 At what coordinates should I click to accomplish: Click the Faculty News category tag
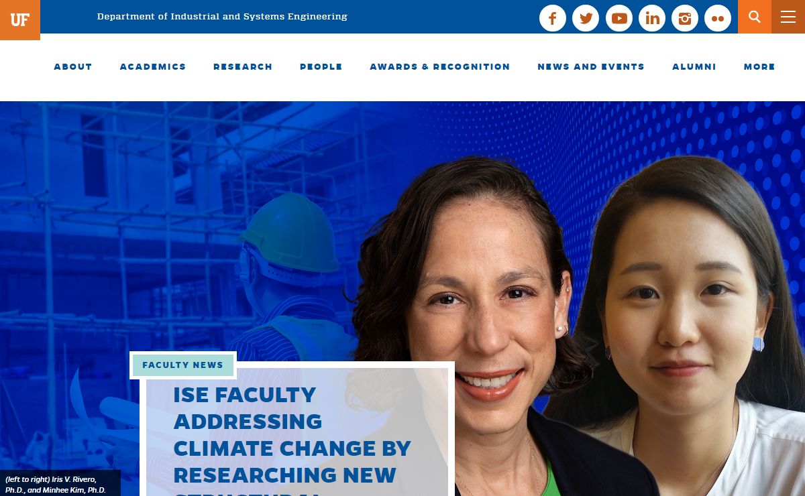click(183, 365)
